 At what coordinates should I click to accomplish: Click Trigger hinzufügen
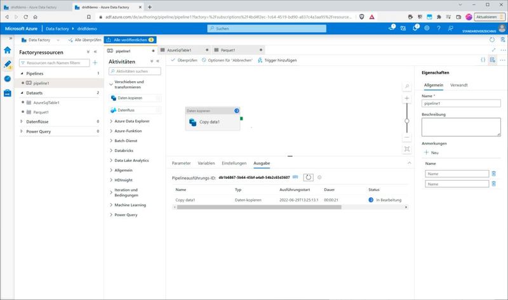277,60
